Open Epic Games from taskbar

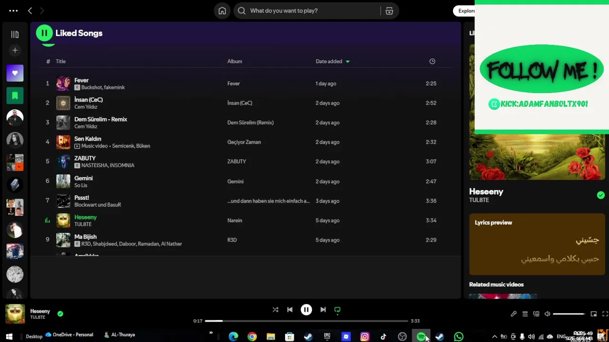click(x=327, y=337)
